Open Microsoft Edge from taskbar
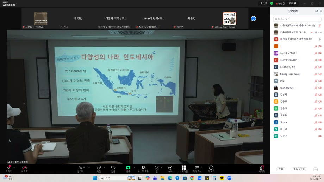Viewport: 324px width, 182px height. tap(170, 178)
